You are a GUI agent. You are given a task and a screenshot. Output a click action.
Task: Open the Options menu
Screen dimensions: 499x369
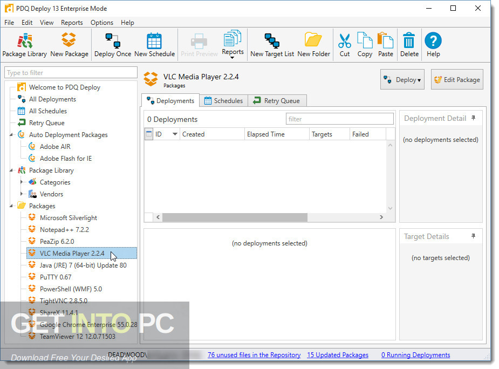pos(102,23)
